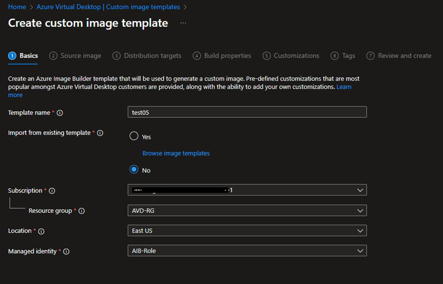Open the Customizations tab
This screenshot has width=443, height=284.
tap(291, 56)
